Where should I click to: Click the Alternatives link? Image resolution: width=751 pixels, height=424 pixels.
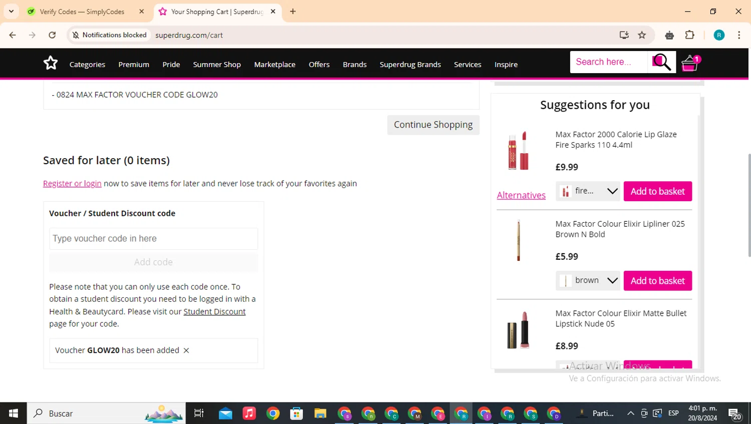(521, 195)
